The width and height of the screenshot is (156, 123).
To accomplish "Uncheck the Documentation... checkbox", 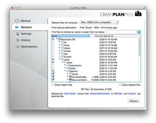I will click(53, 79).
